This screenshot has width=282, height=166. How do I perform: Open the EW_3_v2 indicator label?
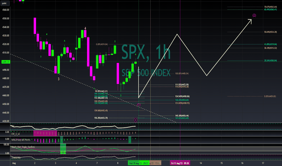[16, 134]
